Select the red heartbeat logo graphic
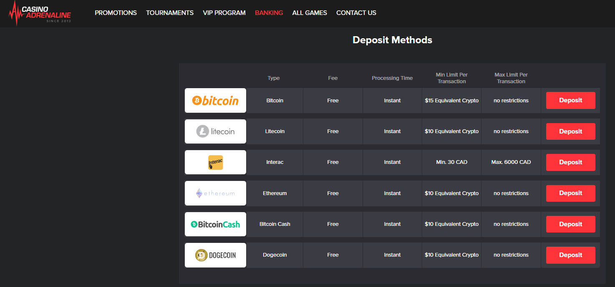 pyautogui.click(x=15, y=13)
